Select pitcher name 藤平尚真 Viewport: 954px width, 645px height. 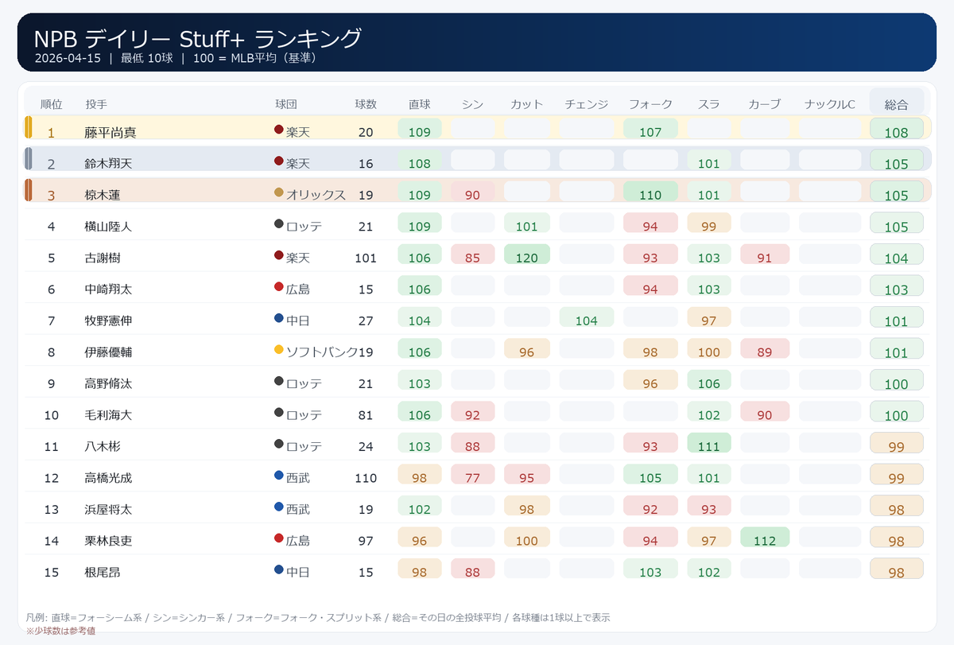point(111,132)
